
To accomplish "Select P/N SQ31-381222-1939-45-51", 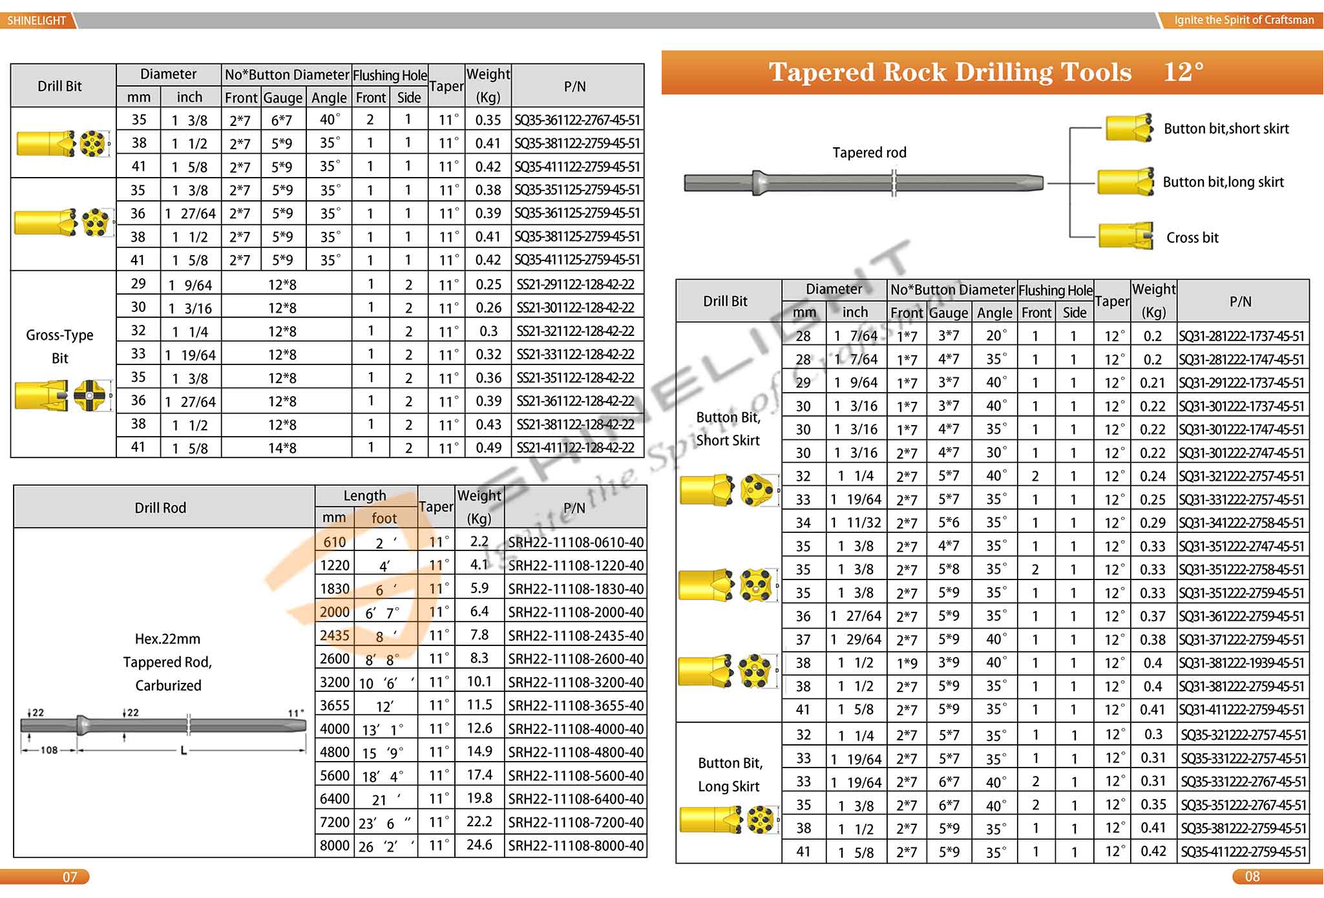I will point(1242,663).
